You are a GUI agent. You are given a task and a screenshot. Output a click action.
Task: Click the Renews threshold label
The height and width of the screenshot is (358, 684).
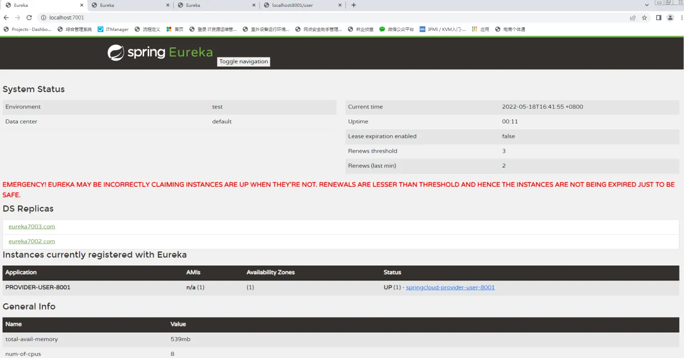(373, 151)
